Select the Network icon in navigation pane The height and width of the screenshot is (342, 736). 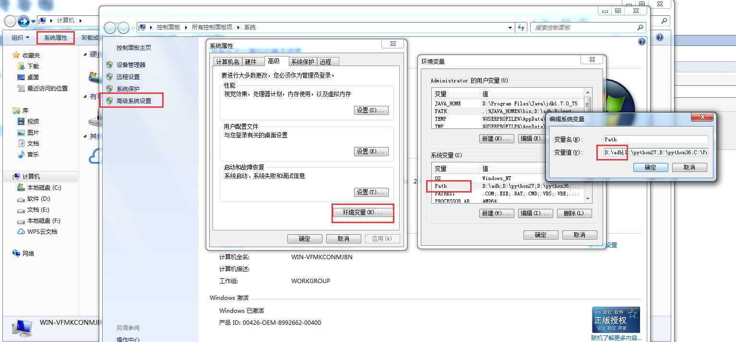pyautogui.click(x=16, y=253)
